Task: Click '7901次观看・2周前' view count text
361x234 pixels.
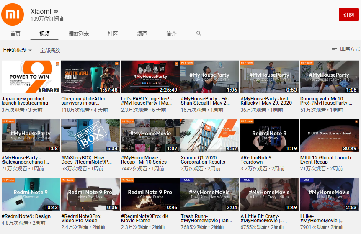Action: tap(322, 227)
